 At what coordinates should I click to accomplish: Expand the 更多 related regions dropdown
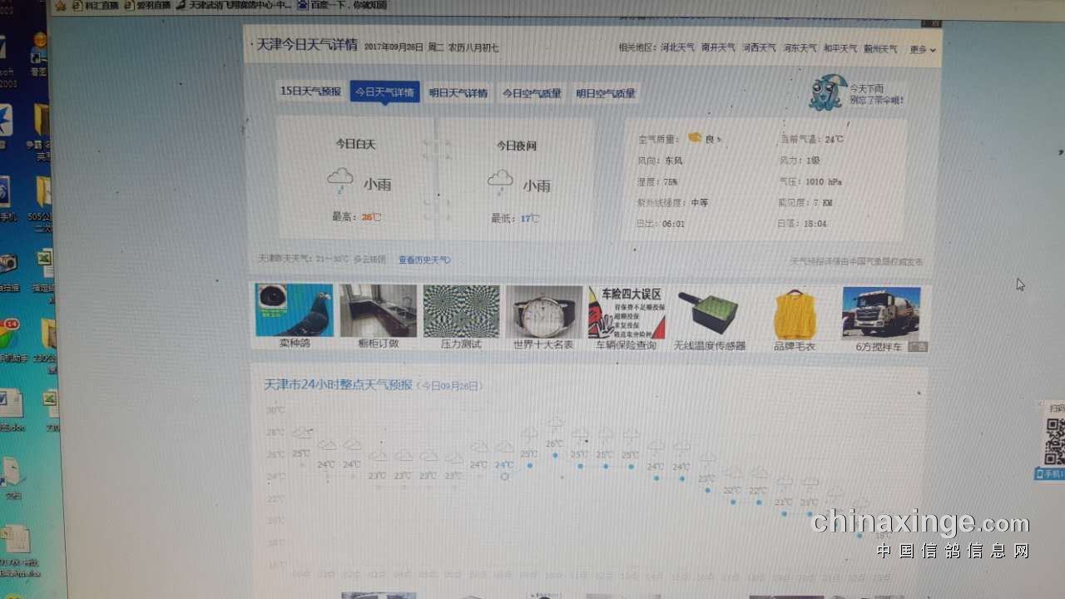922,50
